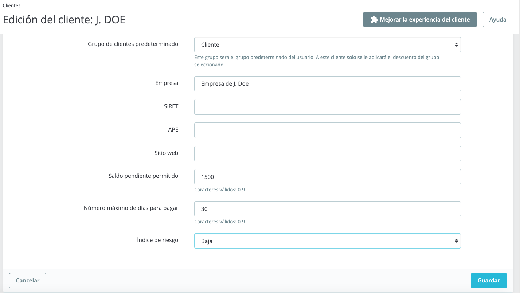Click the SIRET label
520x293 pixels.
(x=171, y=106)
